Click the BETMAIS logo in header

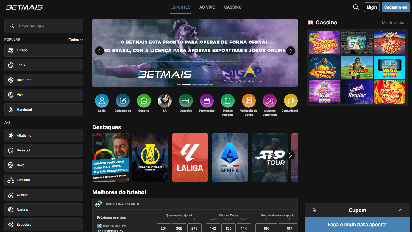24,7
